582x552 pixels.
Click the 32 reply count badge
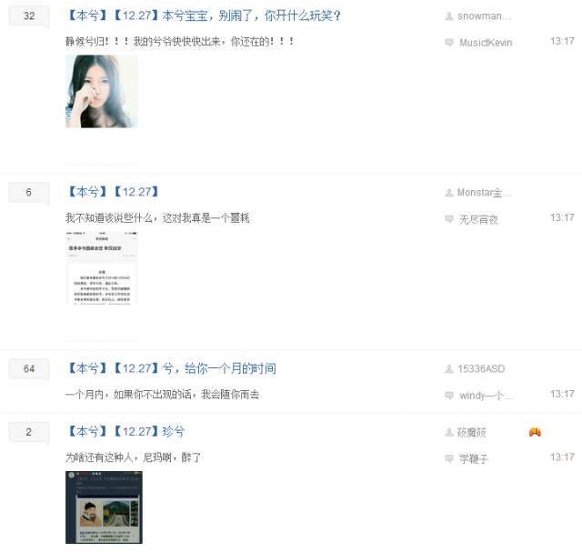(x=29, y=16)
